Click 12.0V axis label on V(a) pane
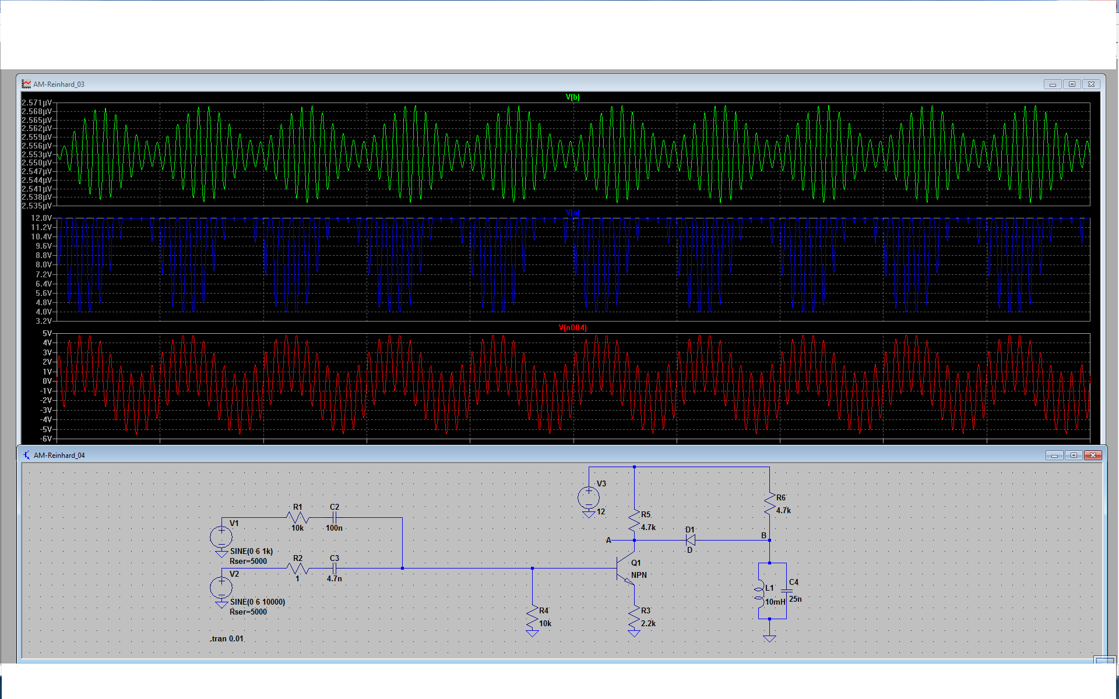Viewport: 1119px width, 699px height. pos(41,218)
